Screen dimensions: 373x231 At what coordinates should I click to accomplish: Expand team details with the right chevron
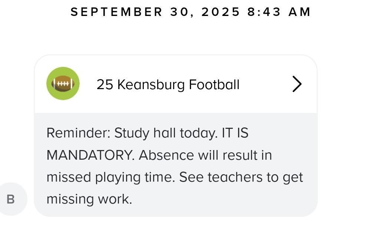tap(297, 84)
